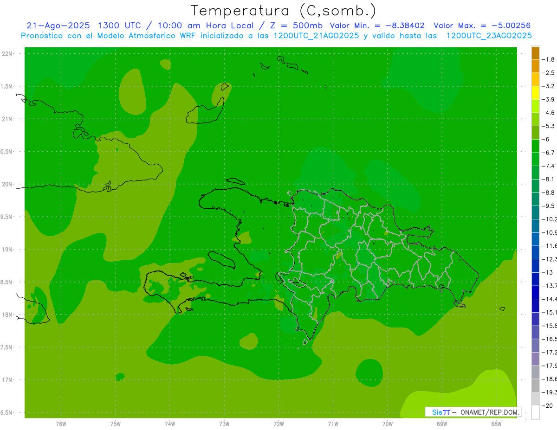The height and width of the screenshot is (430, 557).
Task: Click the 21N latitude axis label
Action: [x=7, y=119]
